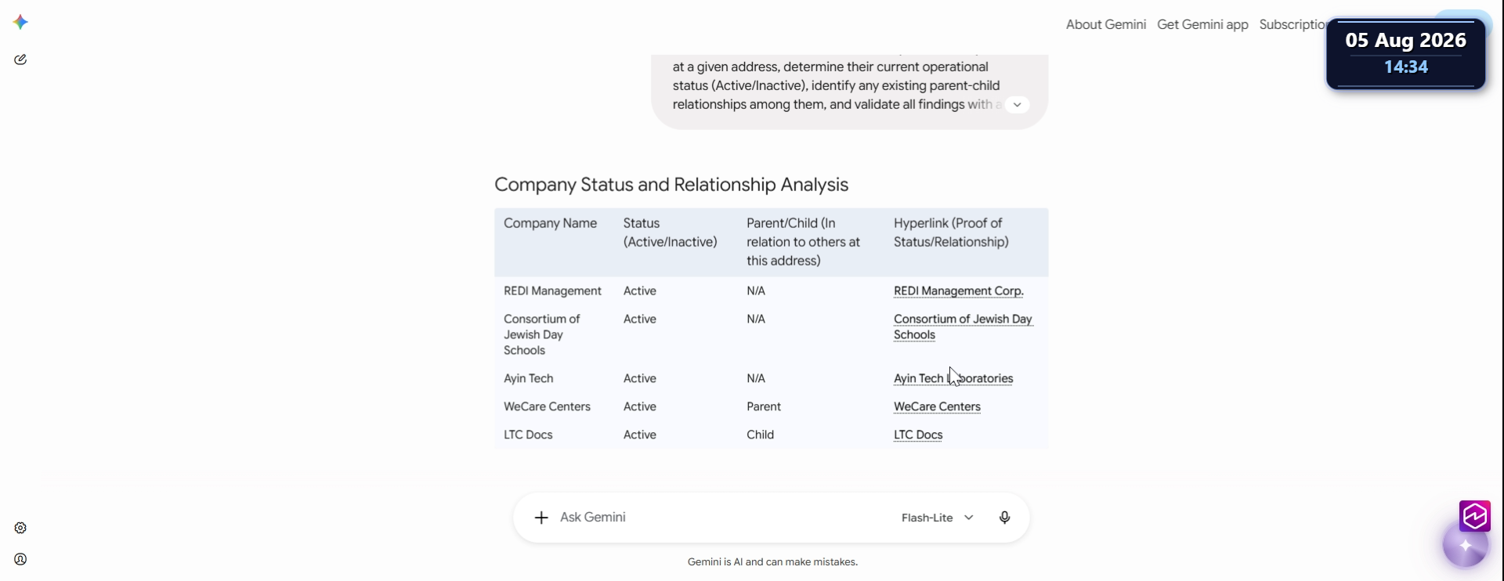Open the purple extension icon at bottom right

pos(1475,516)
